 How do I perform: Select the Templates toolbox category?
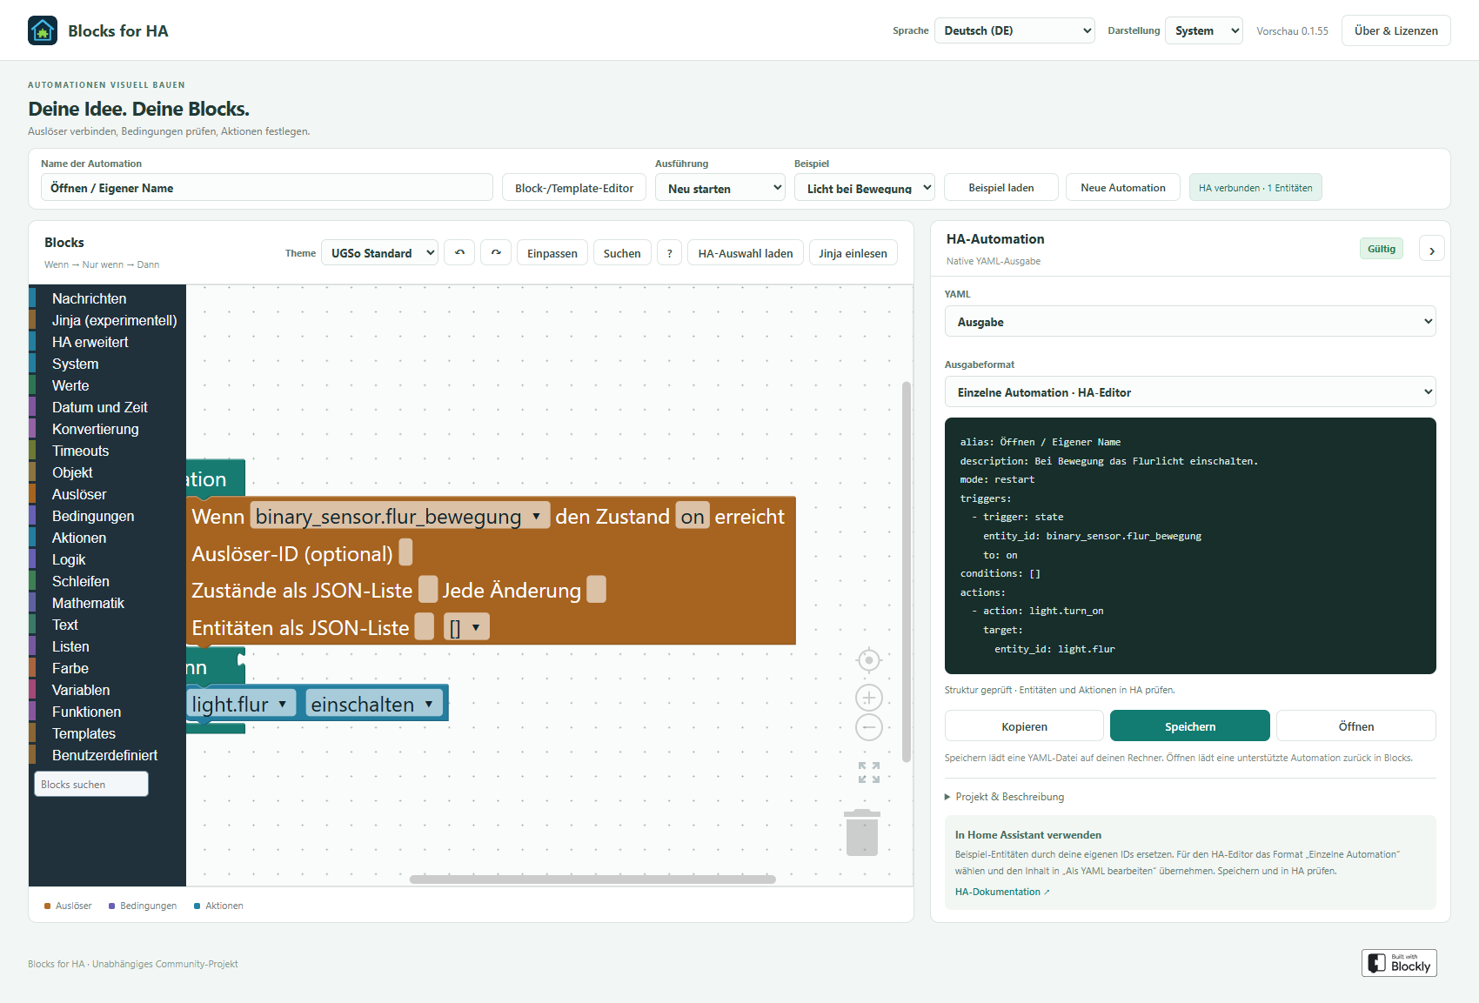point(84,733)
